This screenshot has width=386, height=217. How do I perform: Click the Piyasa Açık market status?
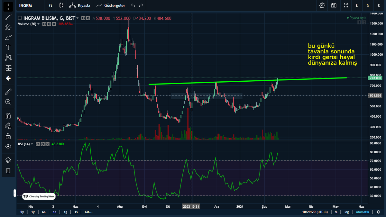(x=356, y=18)
